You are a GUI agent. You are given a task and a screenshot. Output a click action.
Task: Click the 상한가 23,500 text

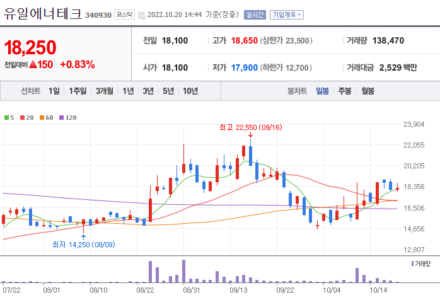[x=286, y=40]
